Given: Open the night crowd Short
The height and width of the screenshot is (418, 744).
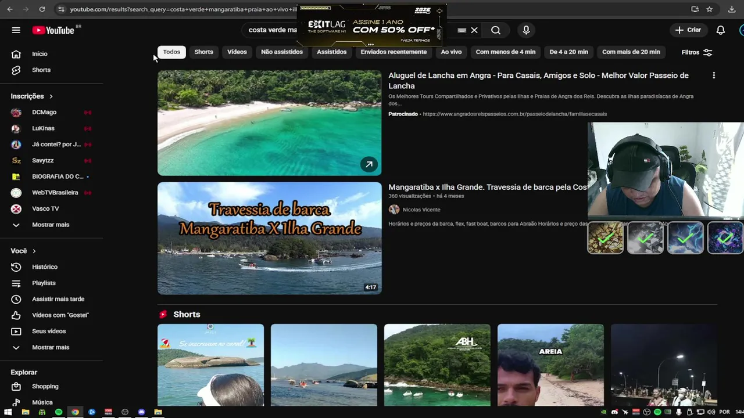Looking at the screenshot, I should [x=664, y=365].
